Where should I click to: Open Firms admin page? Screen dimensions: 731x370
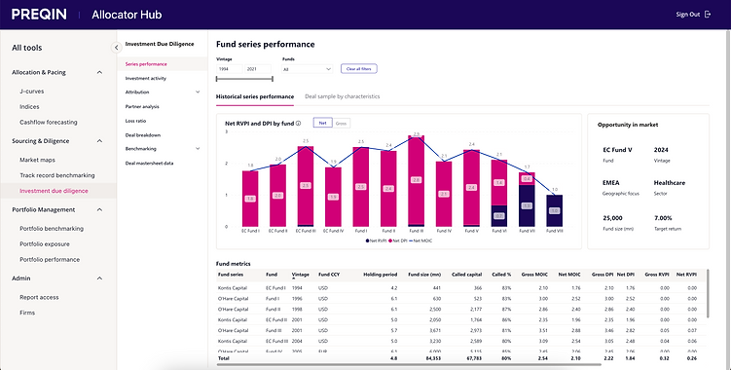coord(27,313)
